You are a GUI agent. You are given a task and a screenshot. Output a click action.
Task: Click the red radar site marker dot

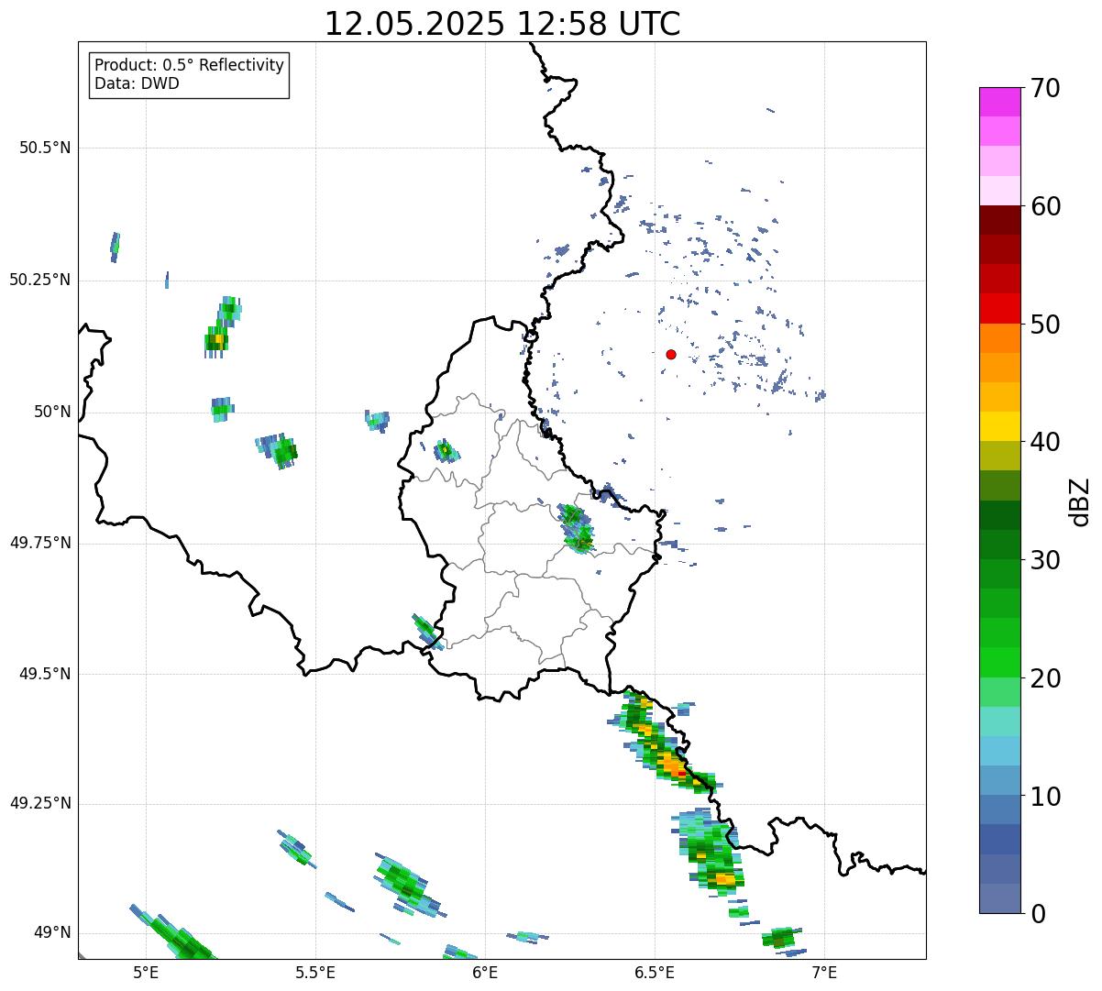(671, 354)
